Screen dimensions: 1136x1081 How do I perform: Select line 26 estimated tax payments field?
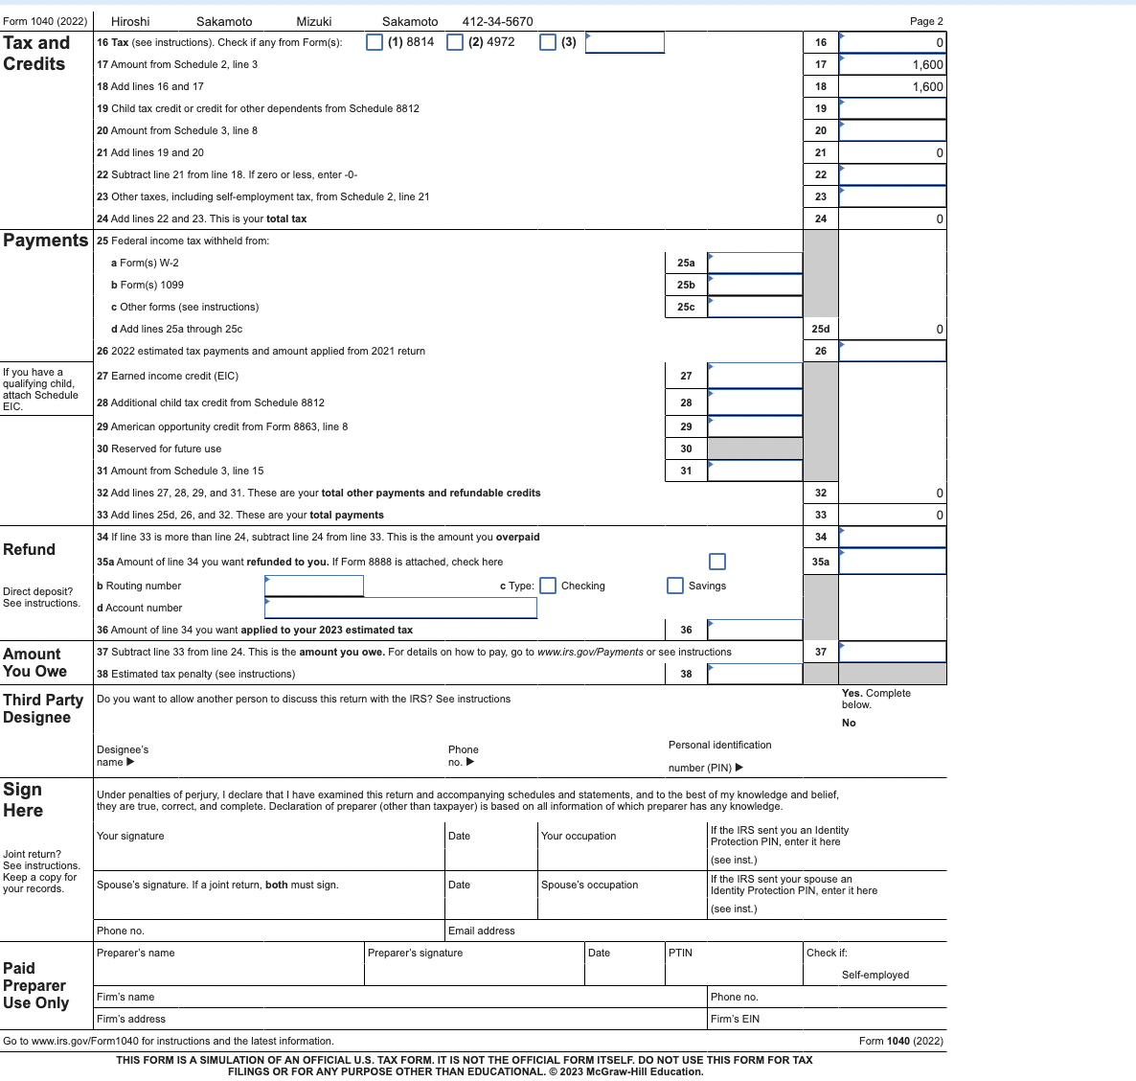tap(893, 351)
